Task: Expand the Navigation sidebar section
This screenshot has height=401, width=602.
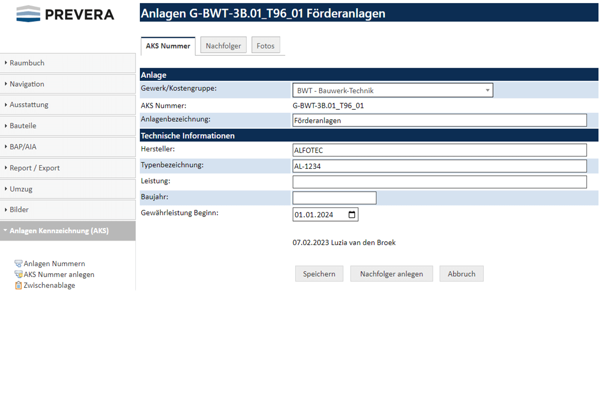Action: click(68, 84)
